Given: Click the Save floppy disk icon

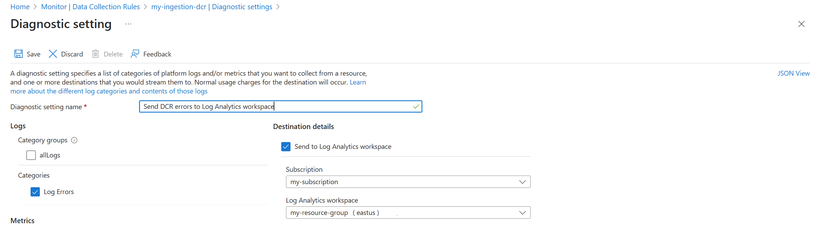Looking at the screenshot, I should (19, 54).
